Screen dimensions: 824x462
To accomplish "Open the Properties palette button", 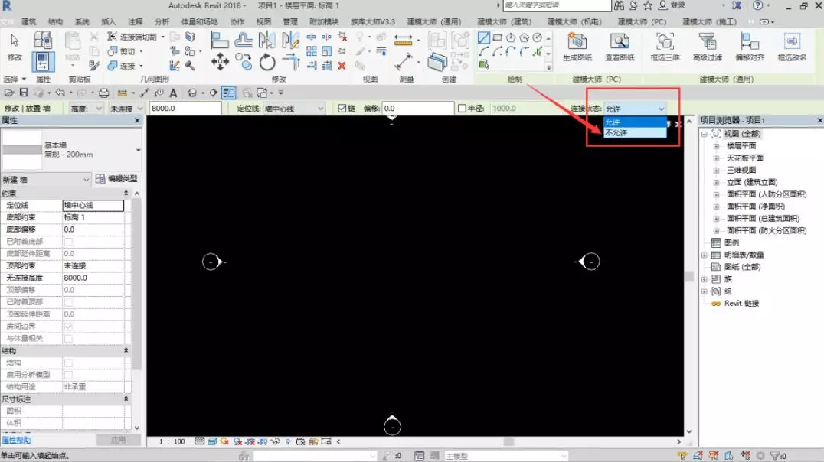I will pos(43,62).
